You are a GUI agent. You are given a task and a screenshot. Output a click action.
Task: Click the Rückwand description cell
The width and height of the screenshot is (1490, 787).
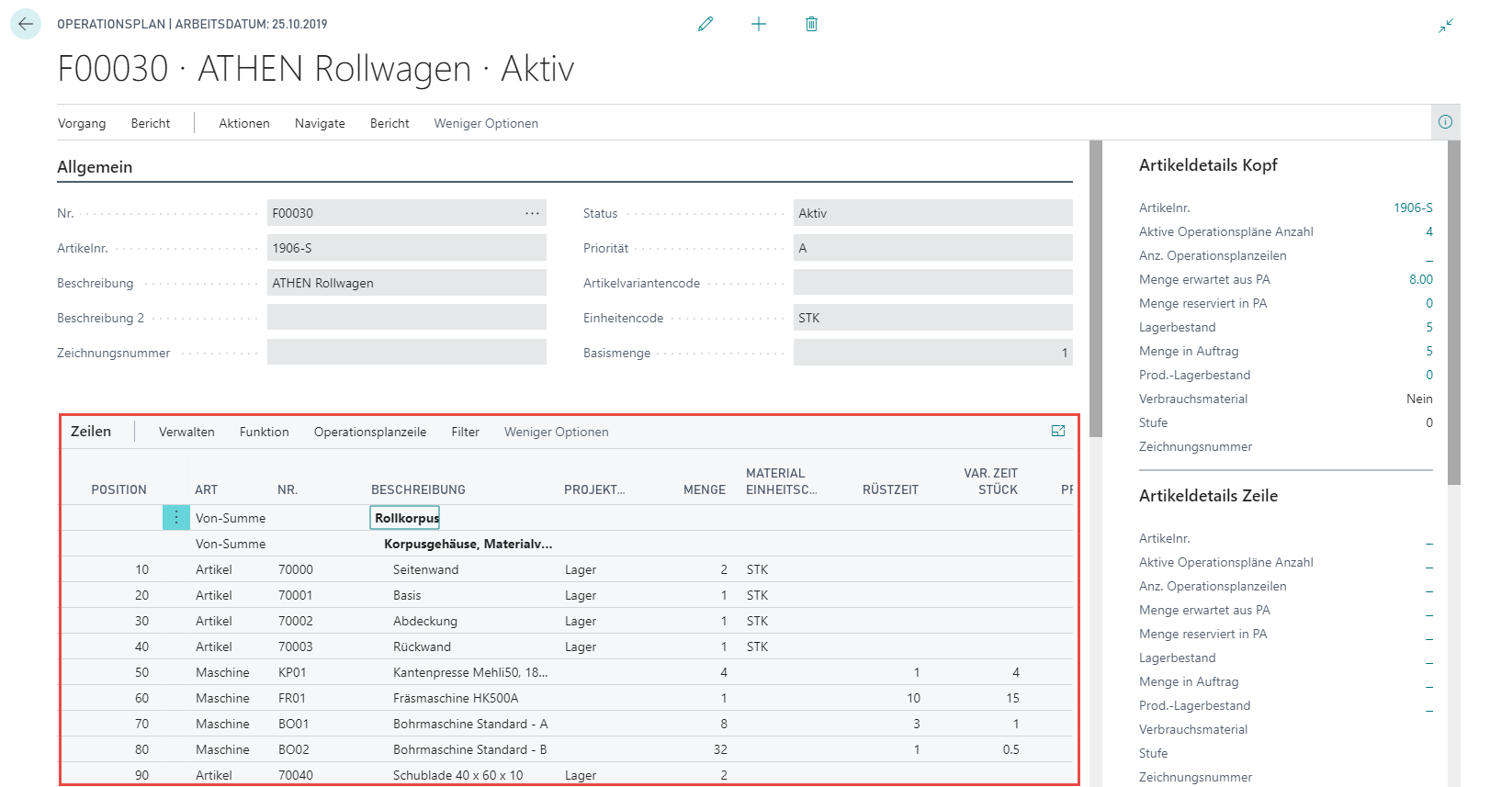point(422,646)
